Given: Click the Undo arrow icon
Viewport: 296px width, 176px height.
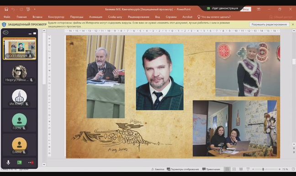Looking at the screenshot, I should click(x=13, y=9).
